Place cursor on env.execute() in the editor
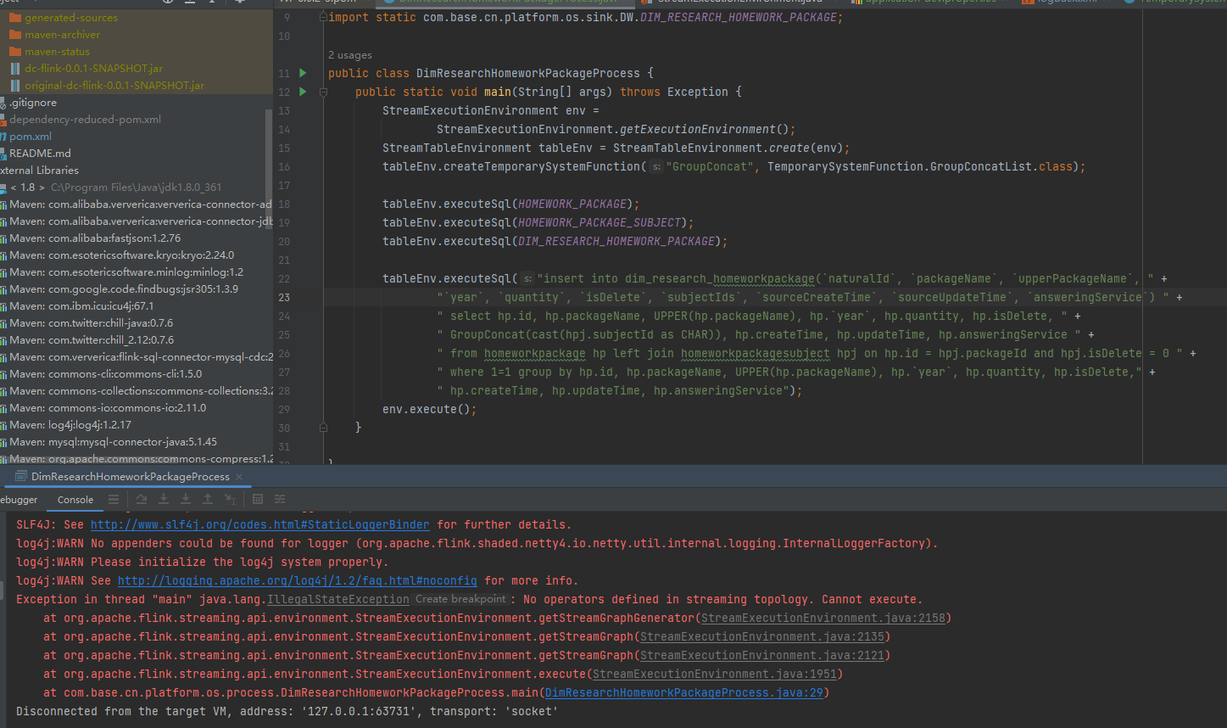Image resolution: width=1227 pixels, height=728 pixels. pos(429,409)
